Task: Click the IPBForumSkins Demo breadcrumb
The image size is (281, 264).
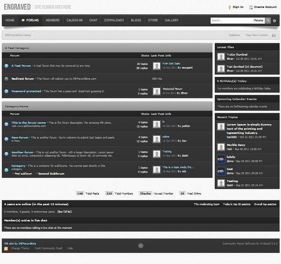Action: 18,35
